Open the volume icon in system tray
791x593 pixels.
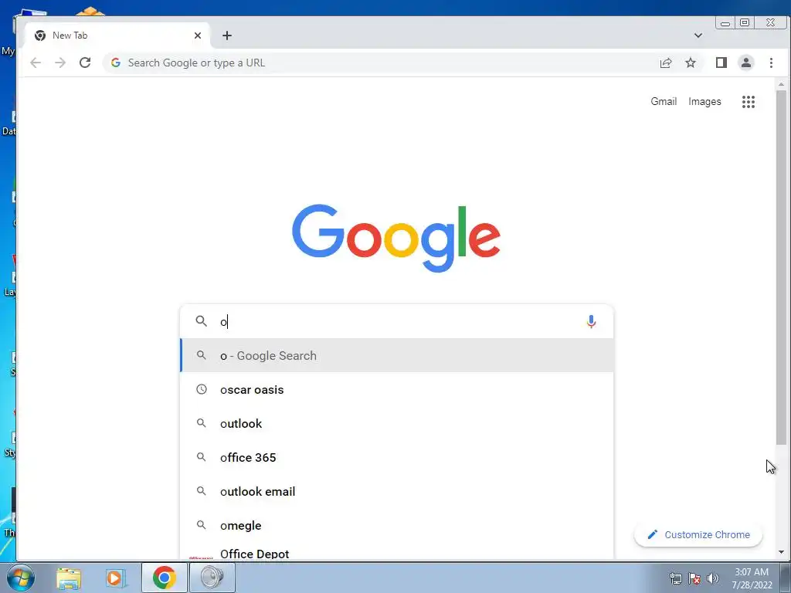[712, 578]
